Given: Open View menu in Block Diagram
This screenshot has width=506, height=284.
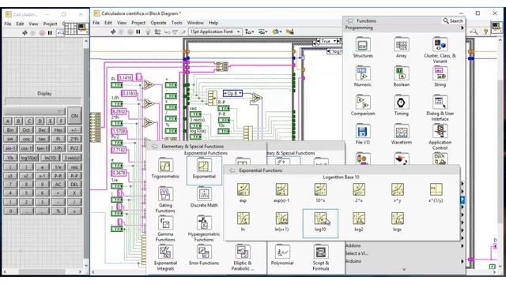Looking at the screenshot, I should tap(122, 23).
